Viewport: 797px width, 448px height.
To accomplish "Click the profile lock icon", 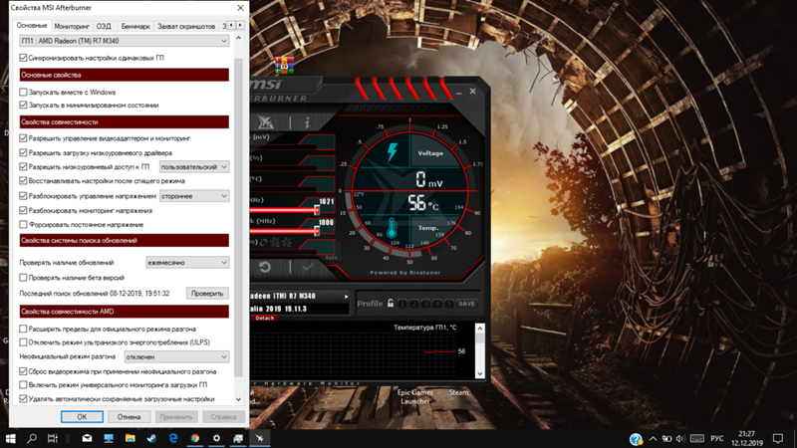I will [x=391, y=304].
